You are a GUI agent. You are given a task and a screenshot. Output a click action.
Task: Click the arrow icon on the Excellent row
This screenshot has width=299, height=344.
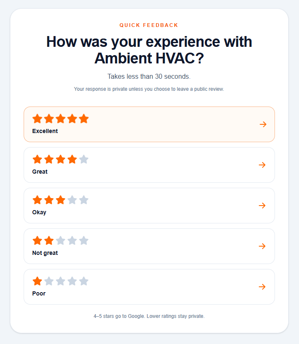263,124
